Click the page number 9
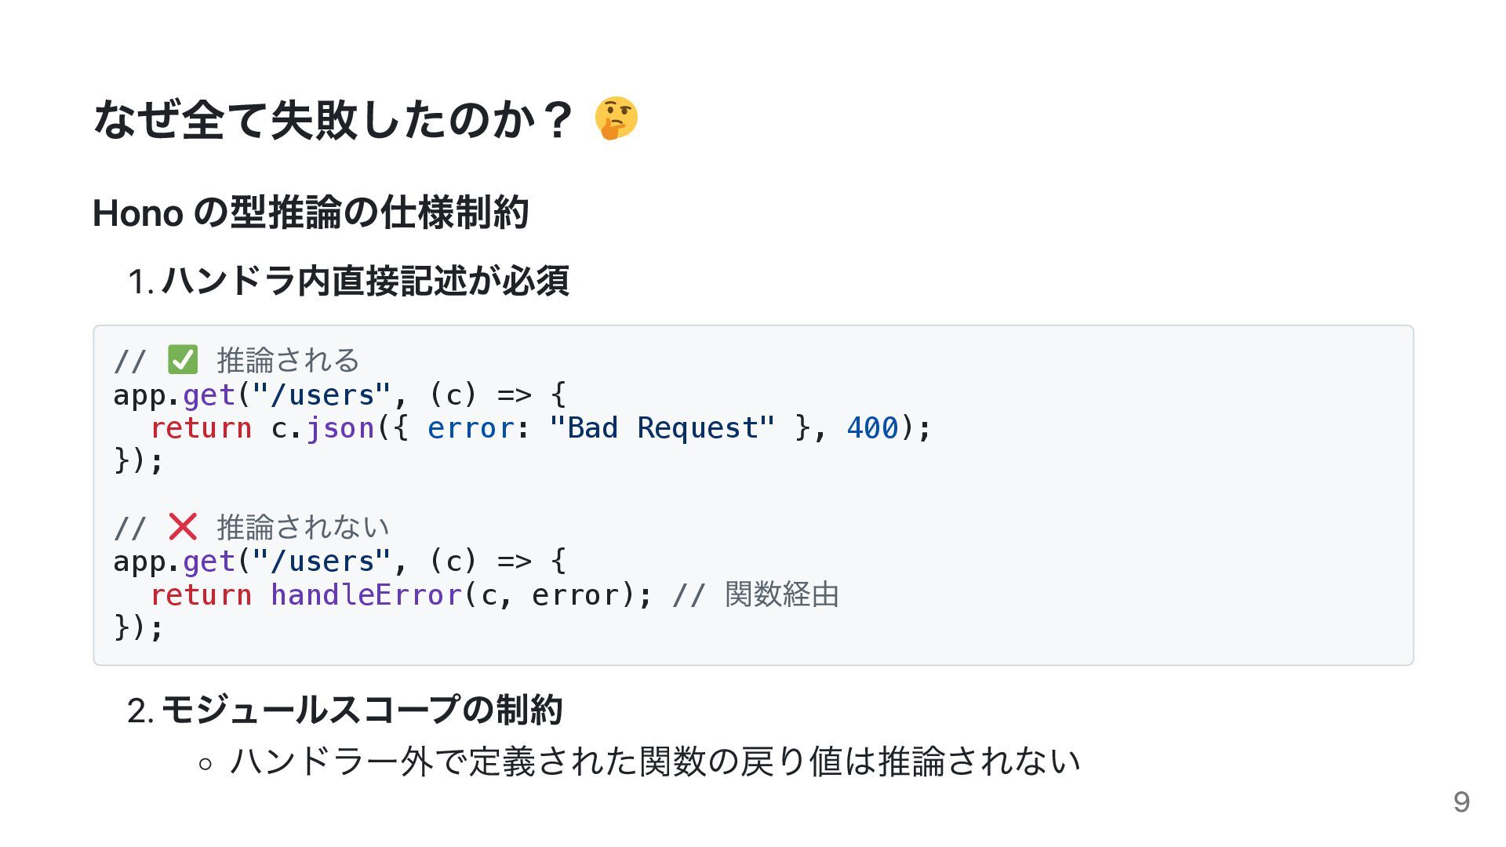This screenshot has width=1506, height=847. (1461, 802)
